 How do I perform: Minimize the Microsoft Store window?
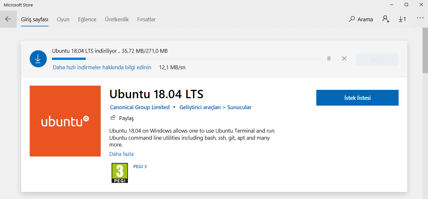[392, 5]
